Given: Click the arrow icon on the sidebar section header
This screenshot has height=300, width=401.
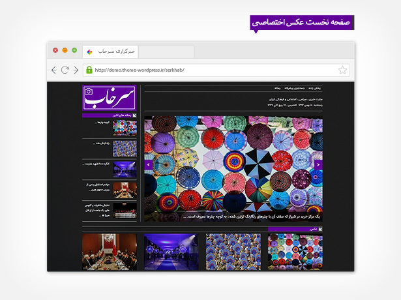Looking at the screenshot, I should tap(134, 115).
